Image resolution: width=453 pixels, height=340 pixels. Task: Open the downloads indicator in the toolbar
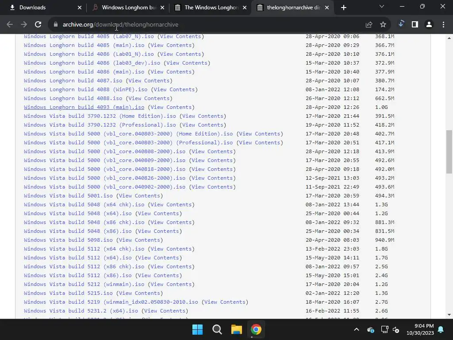(401, 24)
